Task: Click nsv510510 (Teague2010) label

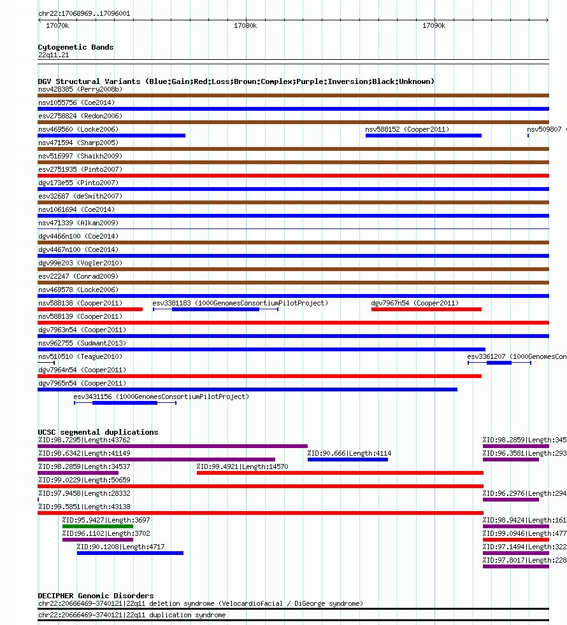Action: (80, 356)
